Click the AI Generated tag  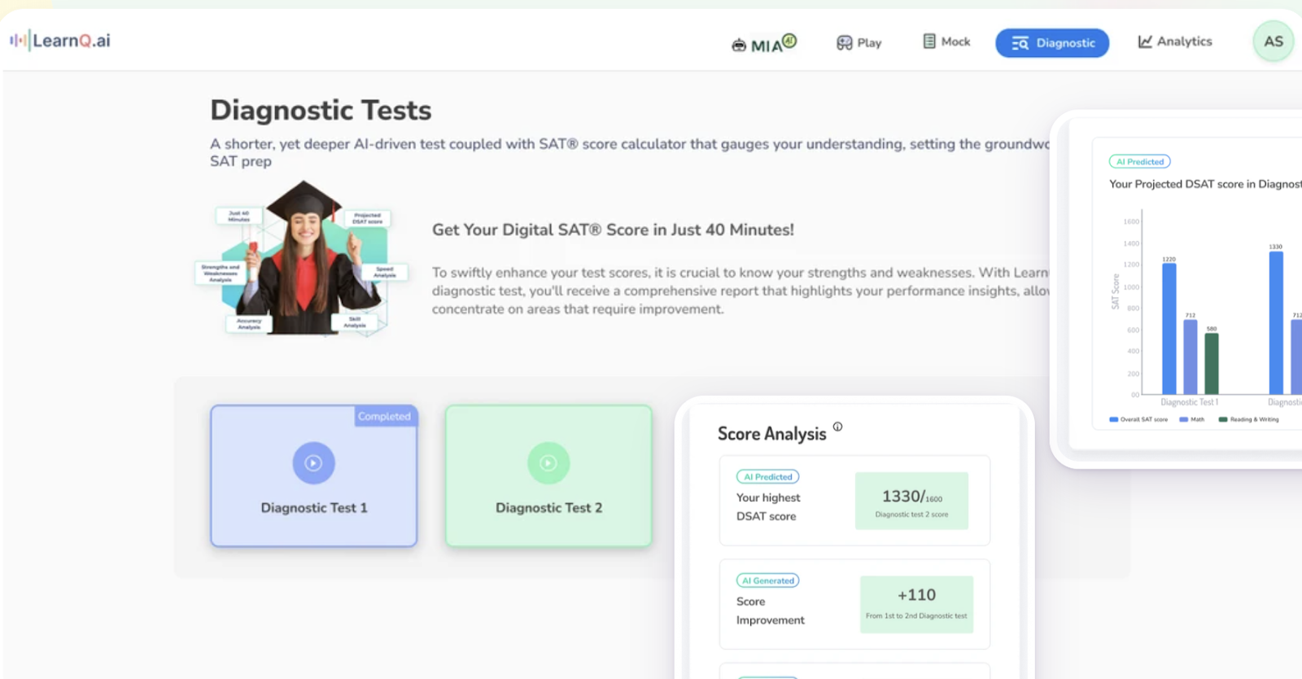[767, 580]
